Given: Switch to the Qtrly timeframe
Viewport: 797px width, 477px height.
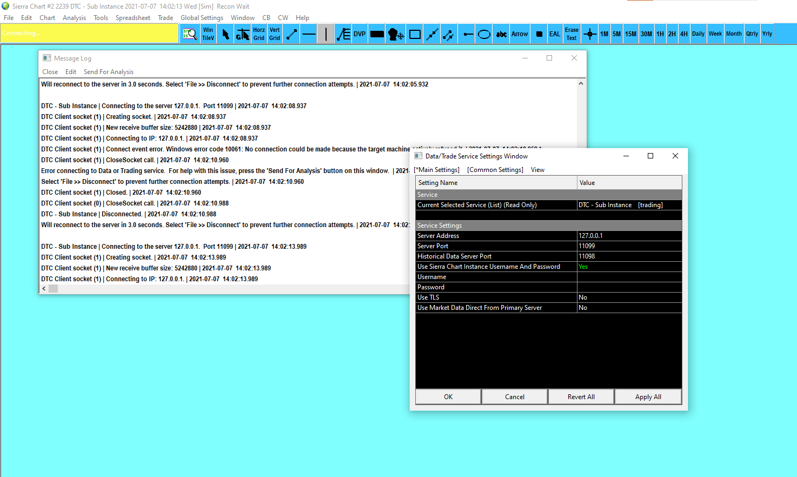Looking at the screenshot, I should click(x=752, y=34).
